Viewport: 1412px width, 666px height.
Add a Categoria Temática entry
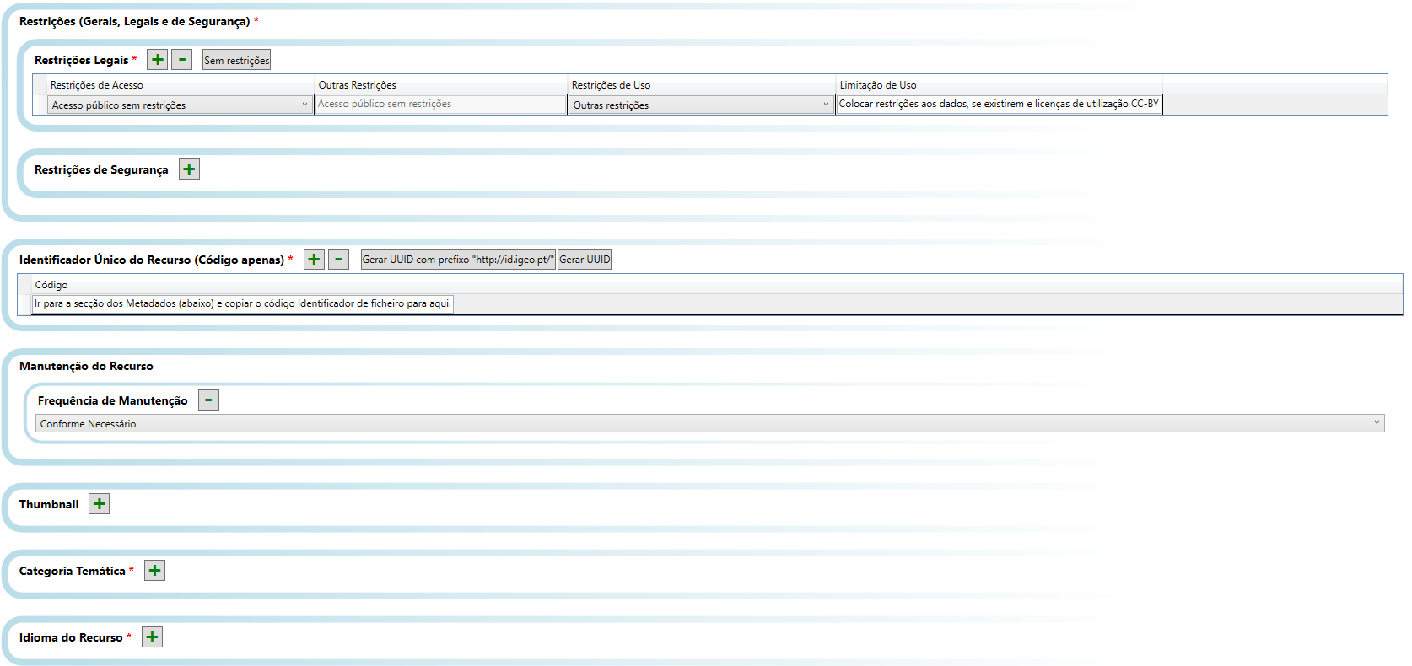(154, 571)
